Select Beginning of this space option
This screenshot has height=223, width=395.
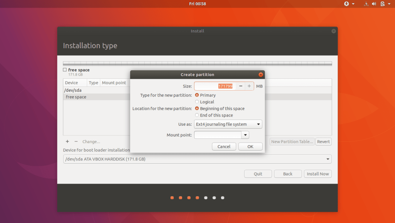[x=197, y=108]
